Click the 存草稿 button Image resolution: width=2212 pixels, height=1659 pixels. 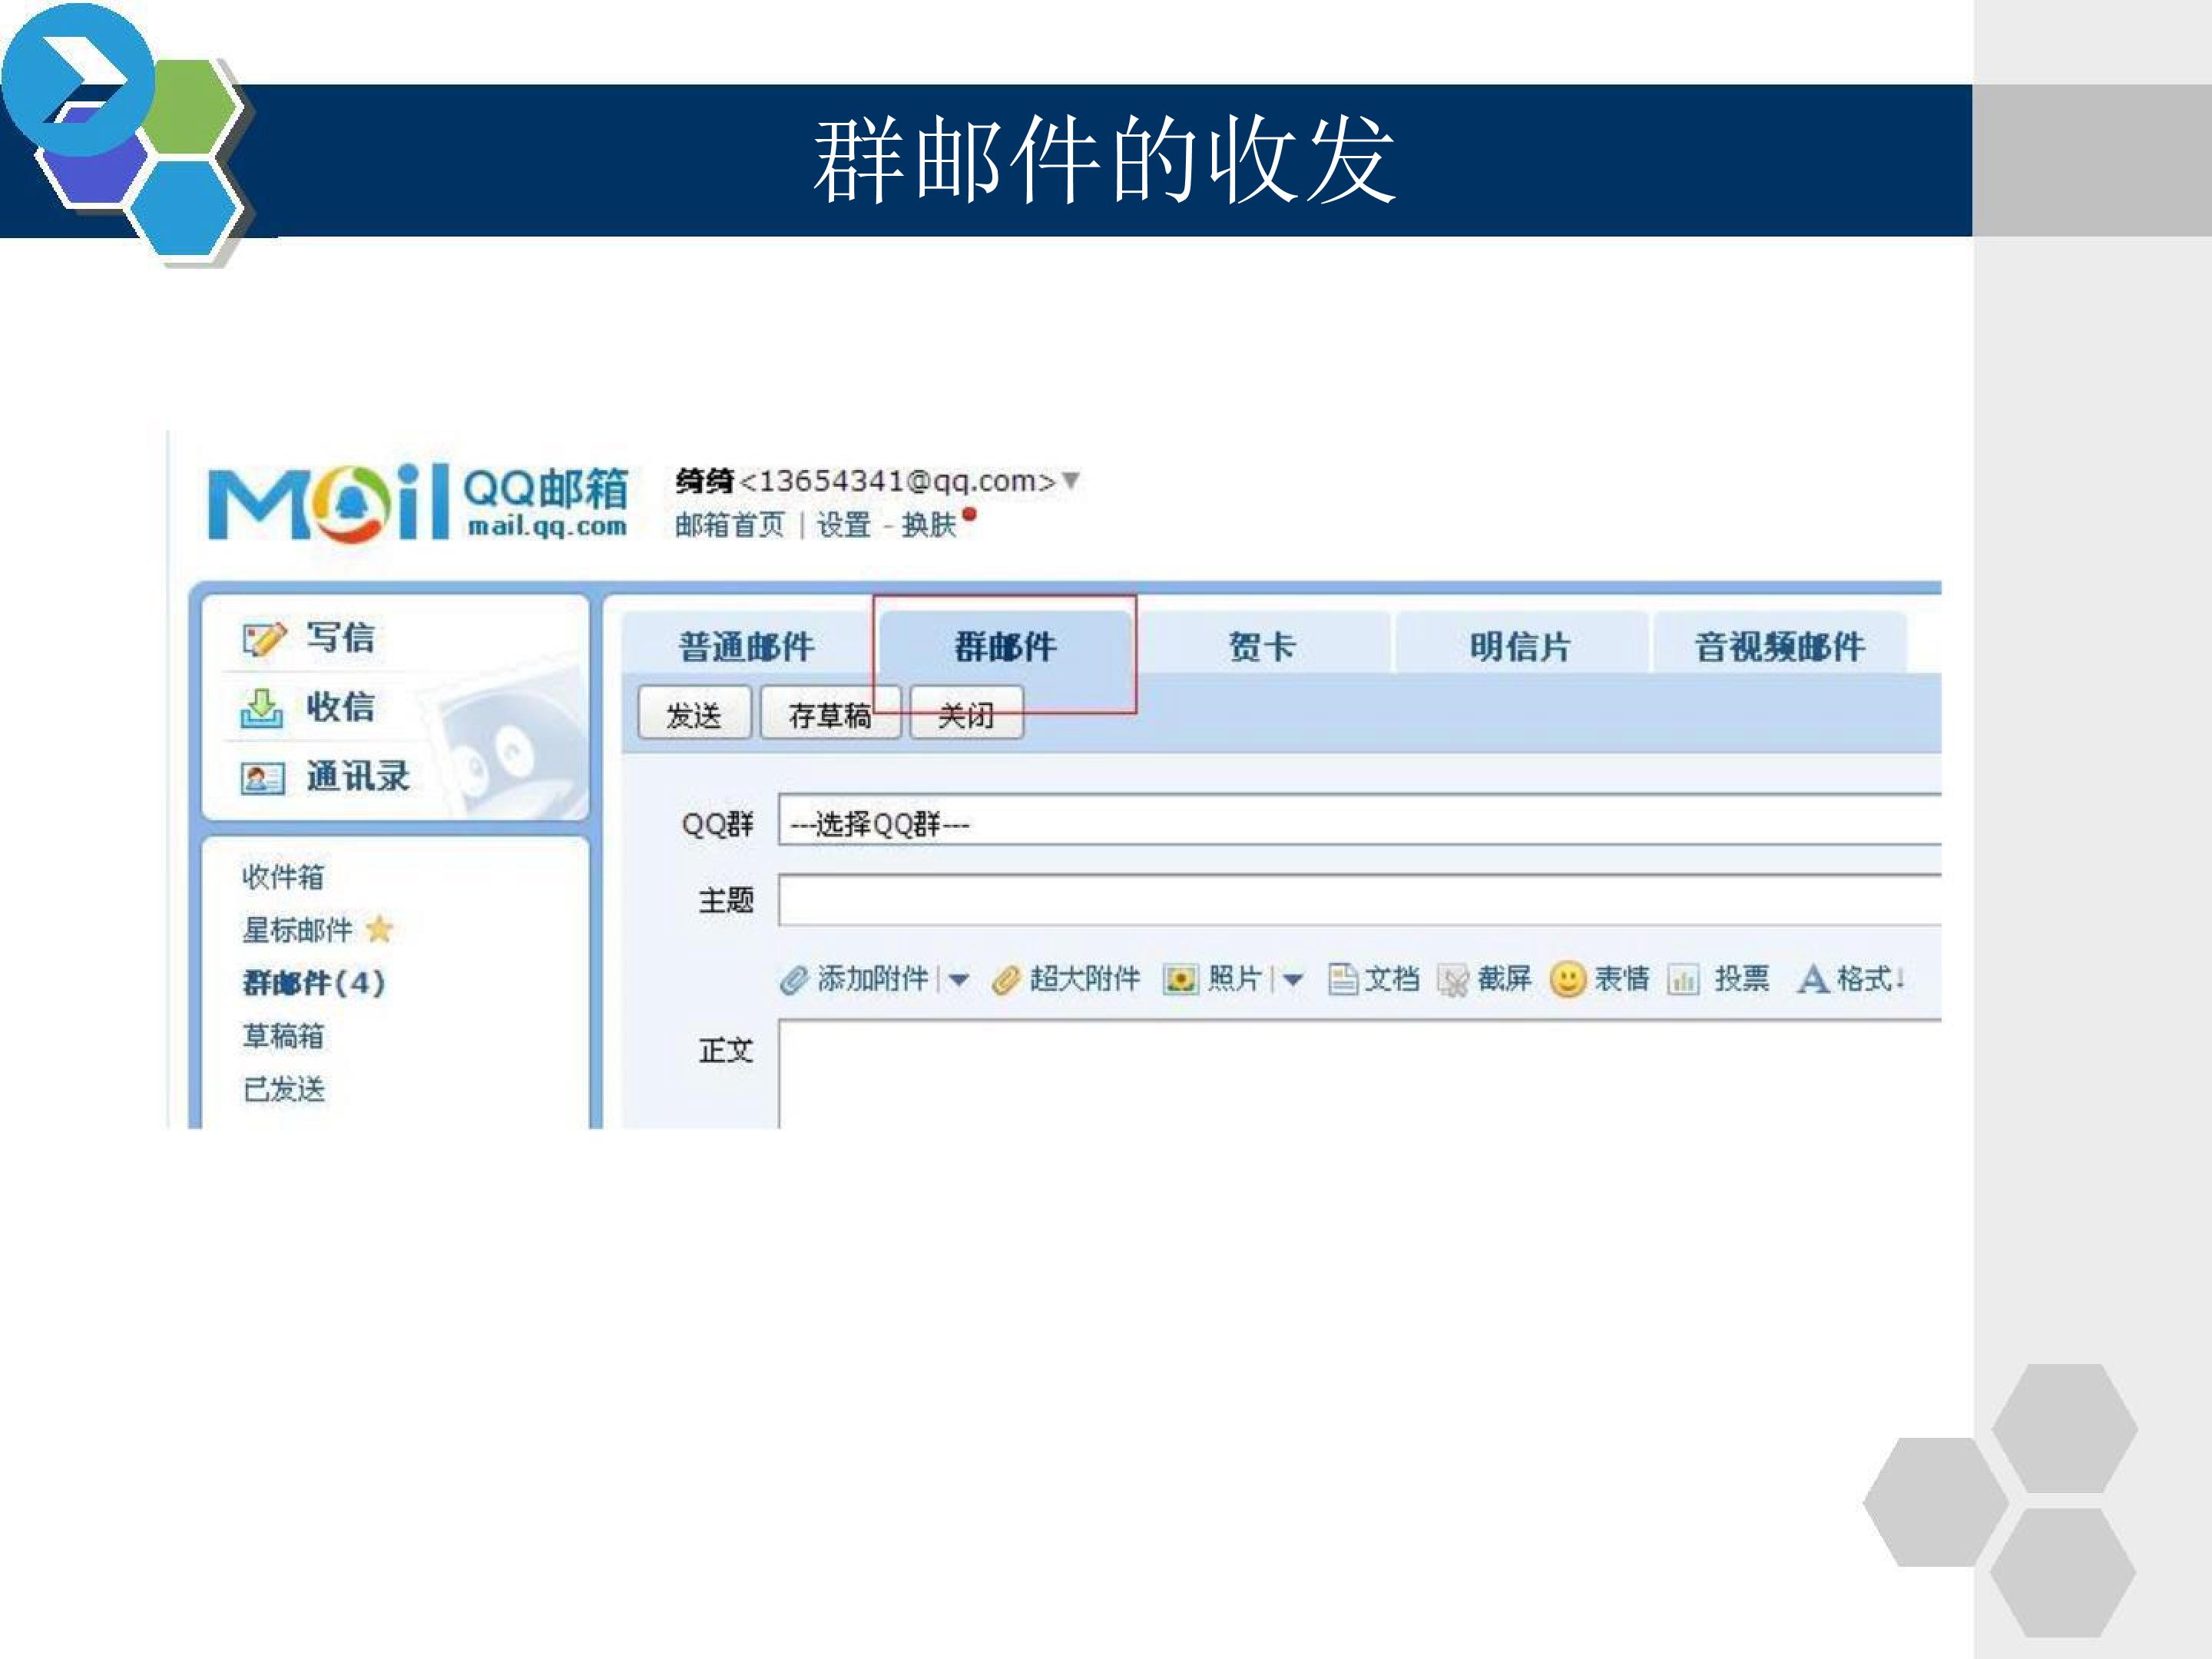830,714
